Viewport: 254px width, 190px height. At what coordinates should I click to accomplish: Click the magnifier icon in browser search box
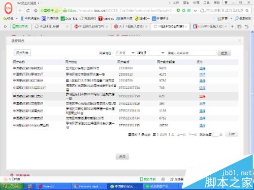point(247,11)
